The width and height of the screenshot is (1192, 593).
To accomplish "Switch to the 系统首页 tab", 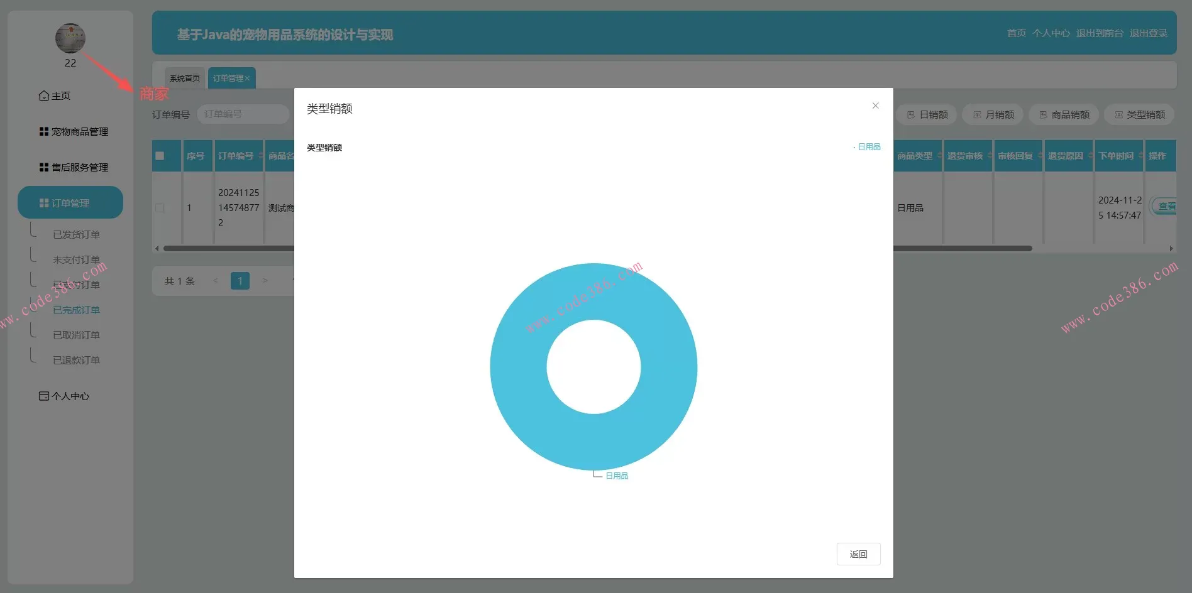I will point(185,78).
